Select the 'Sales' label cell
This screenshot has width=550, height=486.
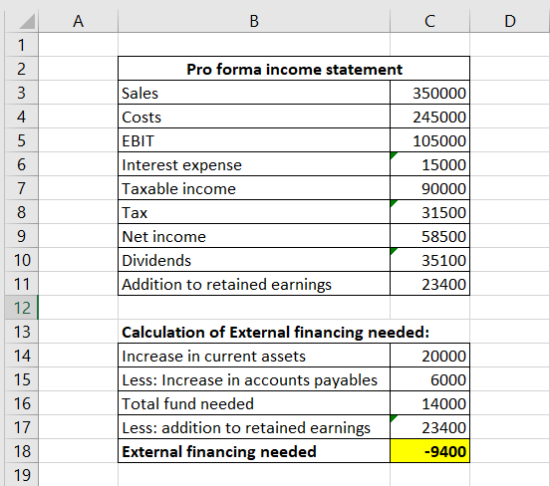254,93
